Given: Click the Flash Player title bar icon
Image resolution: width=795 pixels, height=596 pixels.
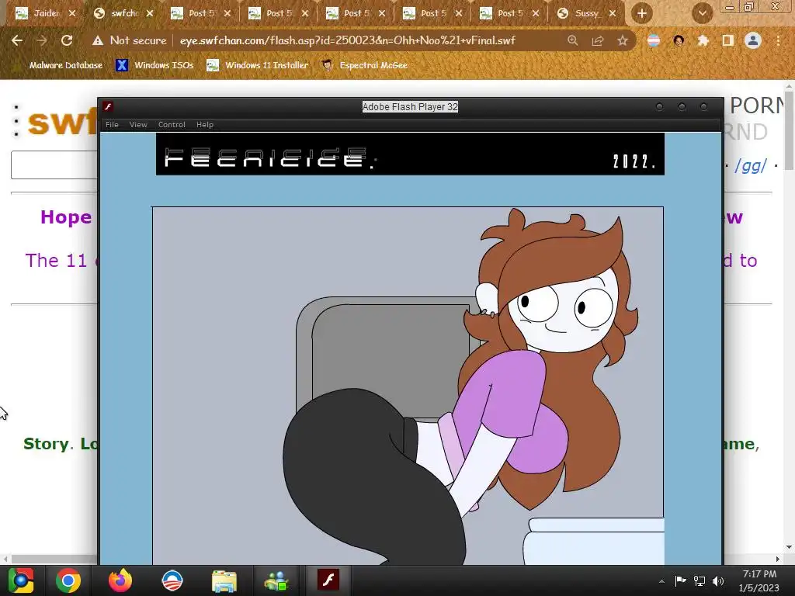Looking at the screenshot, I should tap(107, 106).
